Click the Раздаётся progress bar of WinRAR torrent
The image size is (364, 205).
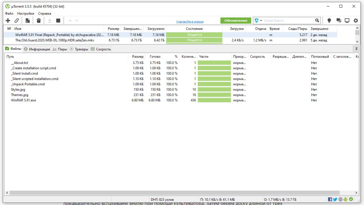click(194, 35)
